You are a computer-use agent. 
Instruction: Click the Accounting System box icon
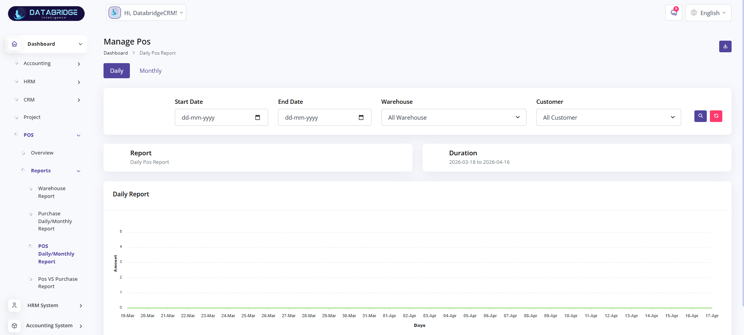[14, 326]
